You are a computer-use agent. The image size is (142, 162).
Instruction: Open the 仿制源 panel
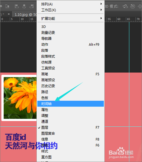click(x=70, y=62)
